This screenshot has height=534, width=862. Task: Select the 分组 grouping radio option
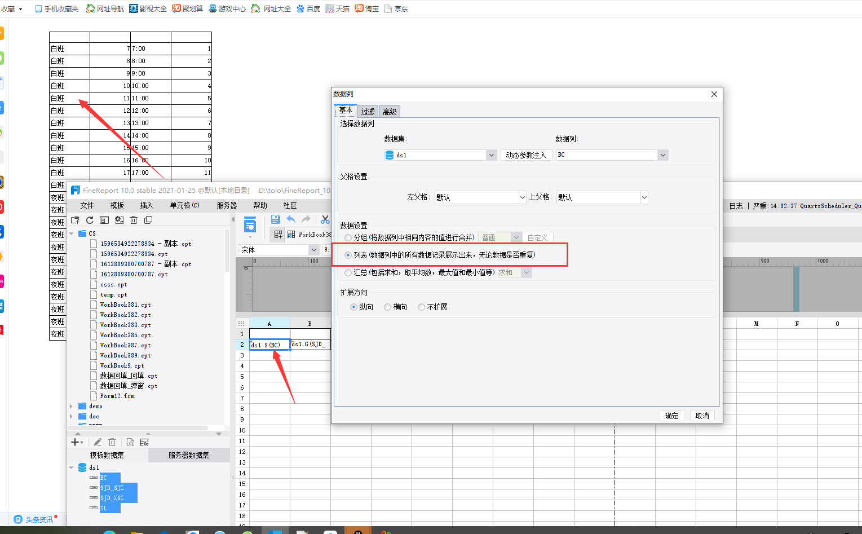click(x=348, y=237)
